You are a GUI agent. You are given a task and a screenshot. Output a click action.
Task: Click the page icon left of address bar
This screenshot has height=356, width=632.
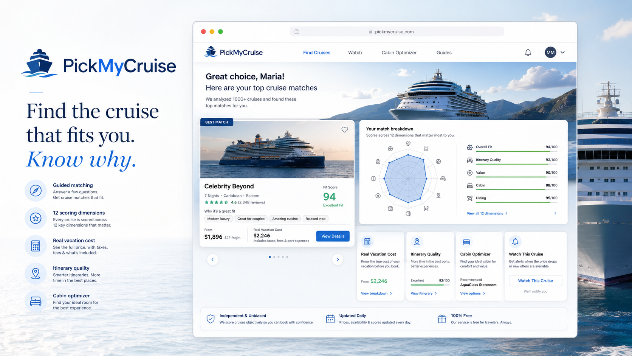tap(297, 32)
